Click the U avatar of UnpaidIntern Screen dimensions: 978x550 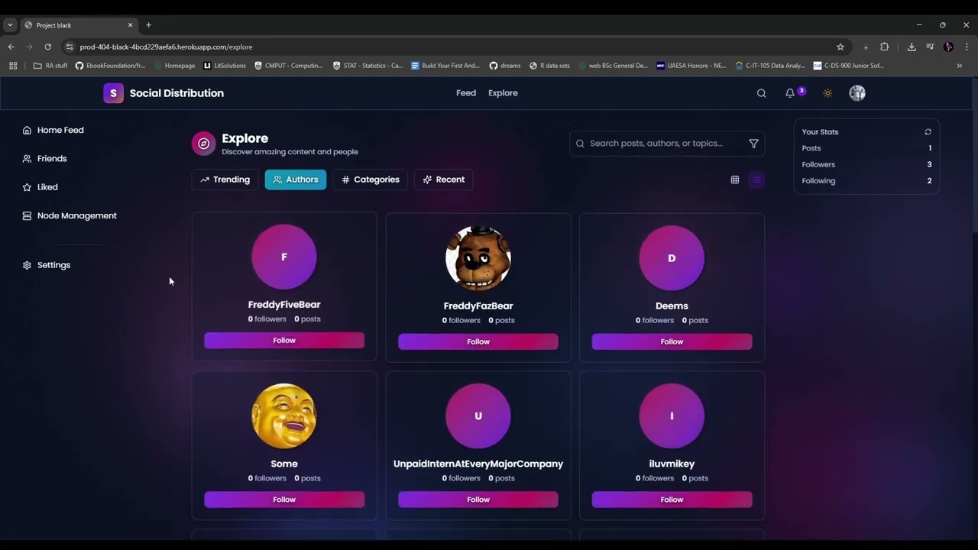click(x=478, y=416)
